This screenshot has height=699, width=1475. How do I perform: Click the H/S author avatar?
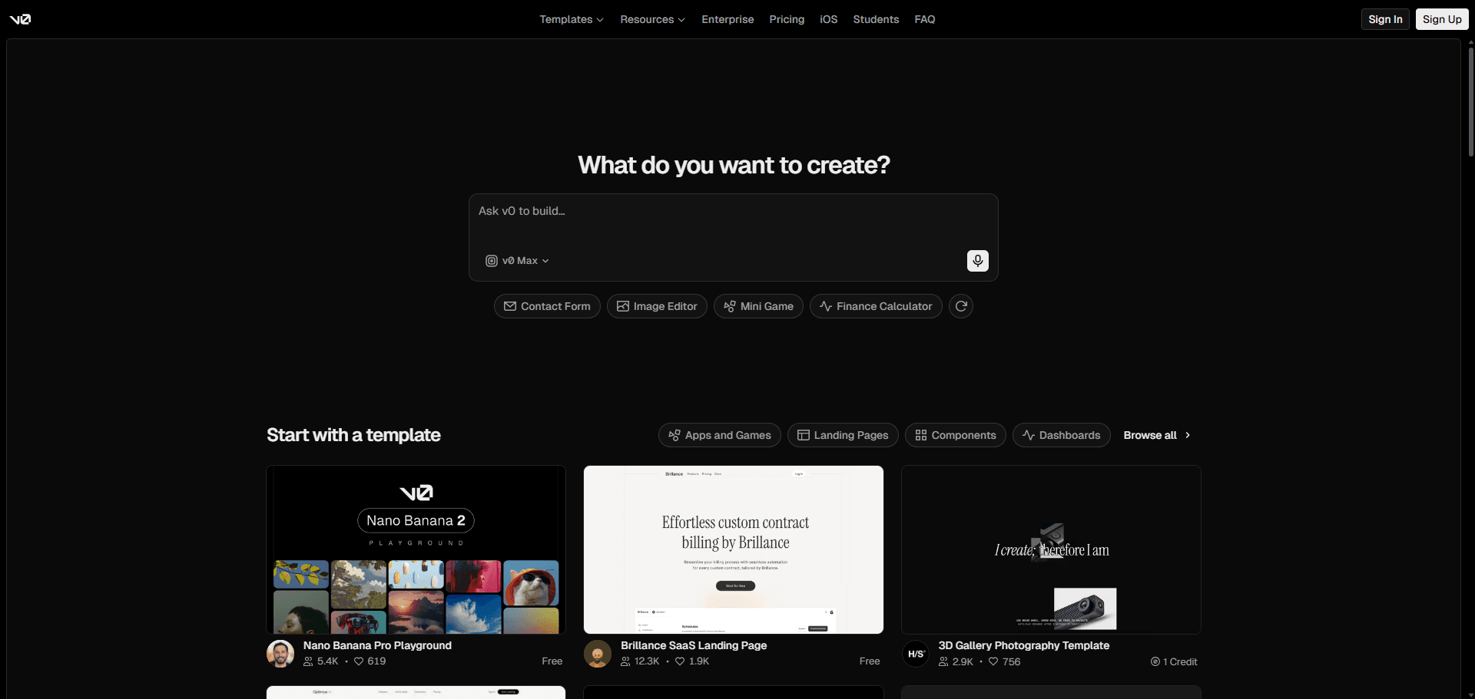(x=916, y=654)
